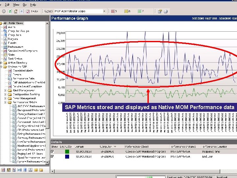This screenshot has height=178, width=237.
Task: Collapse the Event Management folder node
Action: coord(5,98)
